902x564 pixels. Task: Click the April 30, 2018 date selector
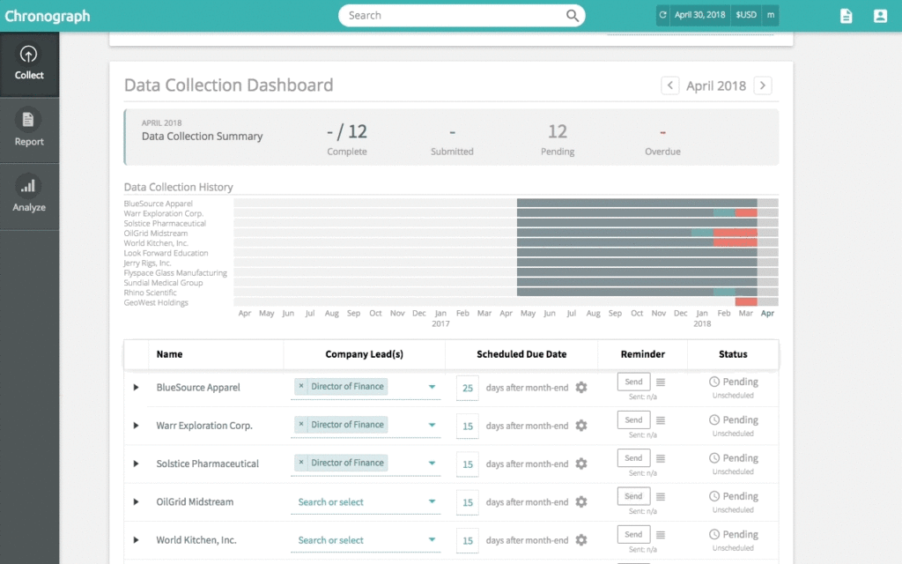pos(700,15)
